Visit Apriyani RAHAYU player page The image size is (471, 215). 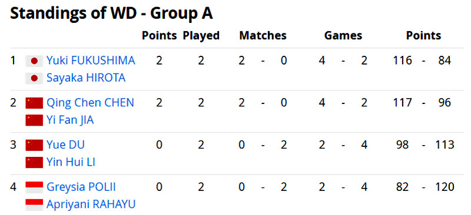coord(91,204)
